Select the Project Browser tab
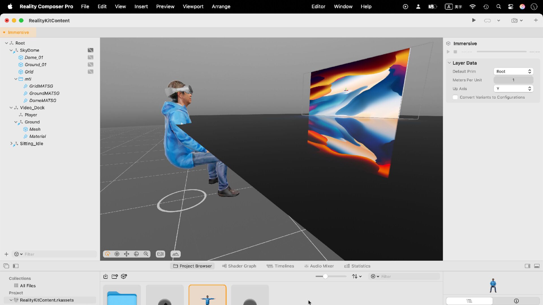This screenshot has width=543, height=305. pos(192,266)
